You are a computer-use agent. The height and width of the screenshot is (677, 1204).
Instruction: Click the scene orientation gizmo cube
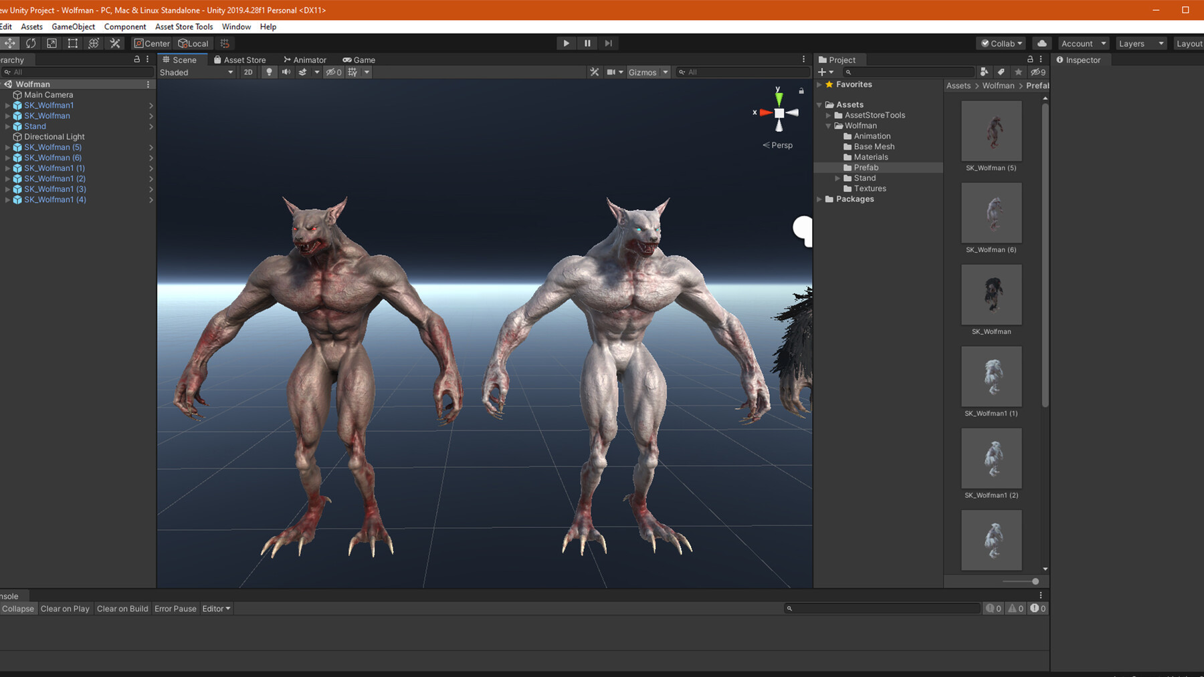[x=779, y=113]
